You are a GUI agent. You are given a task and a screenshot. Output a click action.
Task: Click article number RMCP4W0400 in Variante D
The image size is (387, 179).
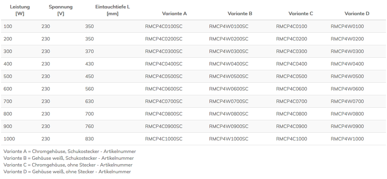click(347, 64)
